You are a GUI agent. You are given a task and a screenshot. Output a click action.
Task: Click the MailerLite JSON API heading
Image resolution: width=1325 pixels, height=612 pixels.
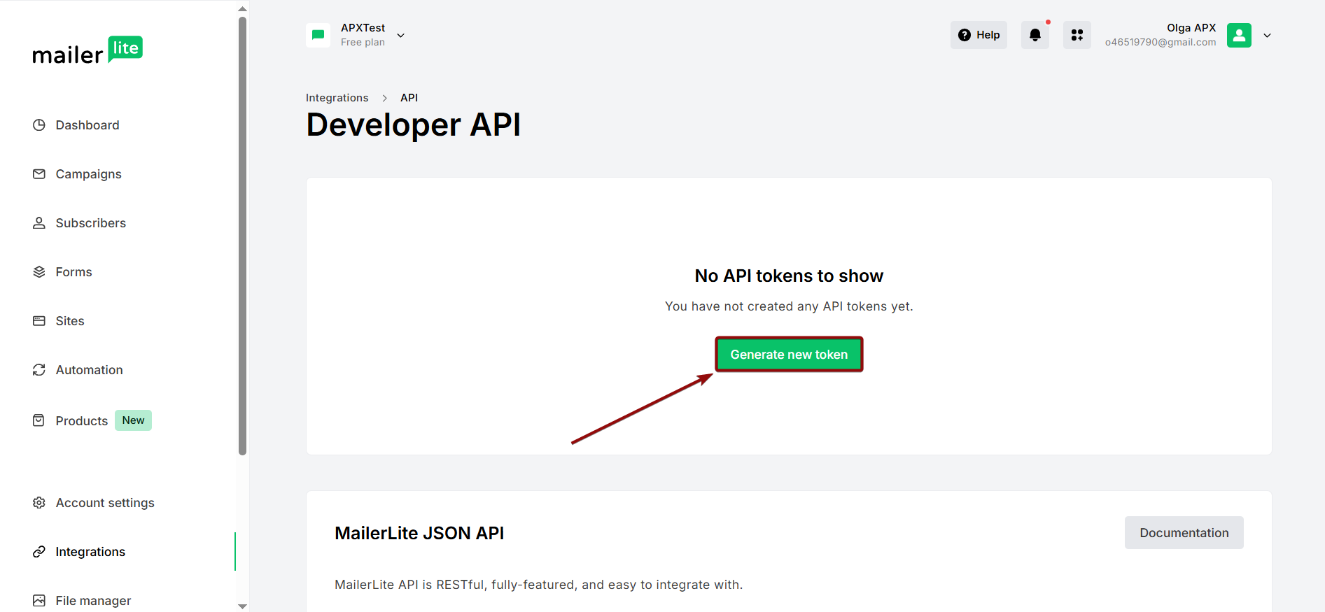419,533
